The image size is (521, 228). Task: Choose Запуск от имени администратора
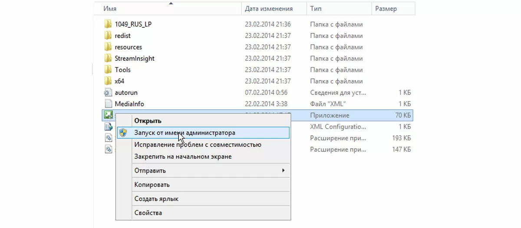pos(203,133)
